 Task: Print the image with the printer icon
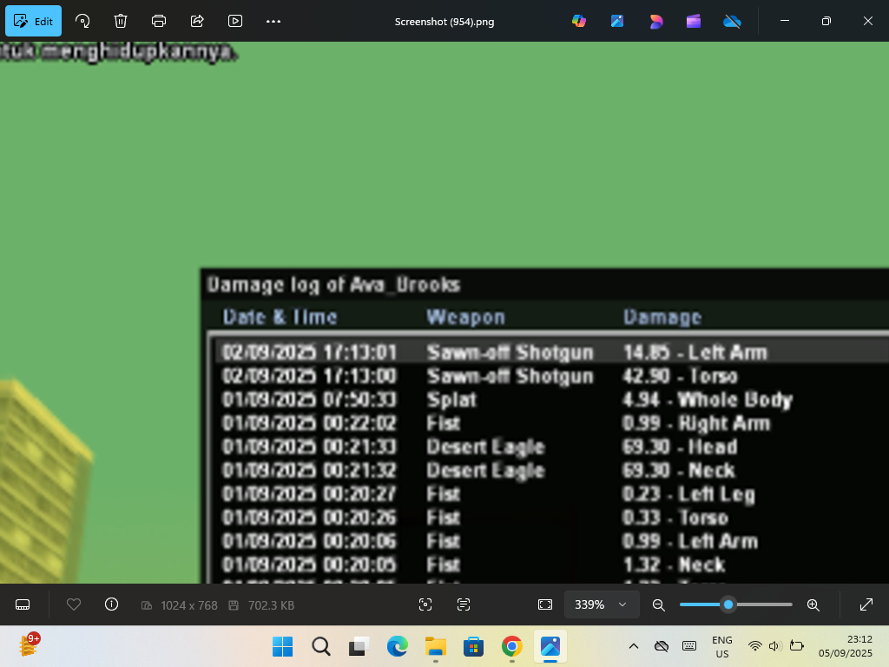click(159, 21)
